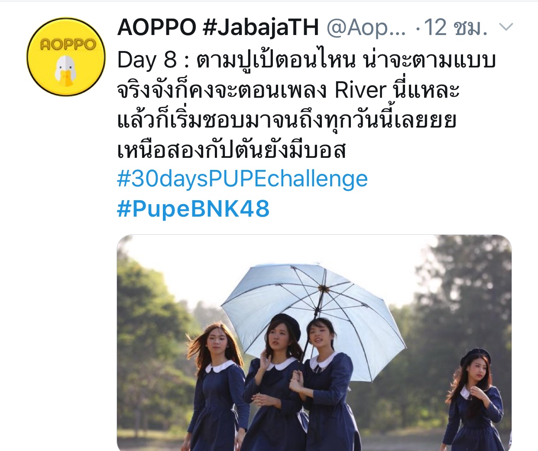Open the AOPPO #JabajaTH display name
Viewport: 538px width, 451px height.
click(x=218, y=28)
